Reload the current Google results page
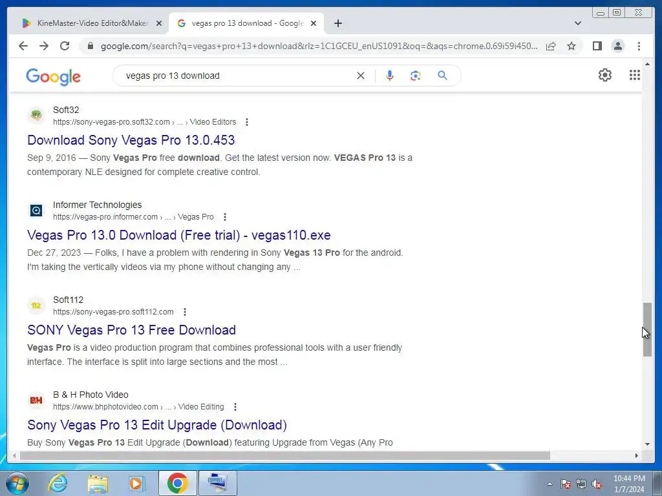This screenshot has width=662, height=496. pos(65,46)
